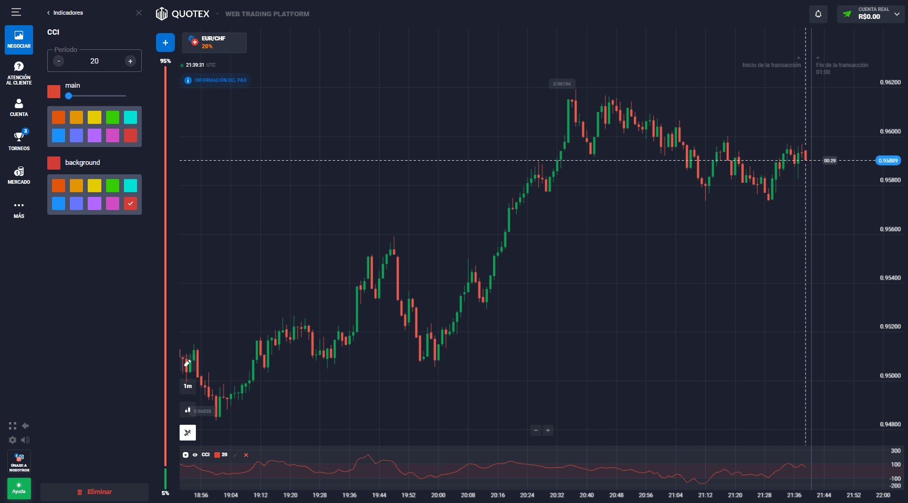Image resolution: width=908 pixels, height=503 pixels.
Task: Collapse the CCI indicator panel arrow
Action: 185,455
